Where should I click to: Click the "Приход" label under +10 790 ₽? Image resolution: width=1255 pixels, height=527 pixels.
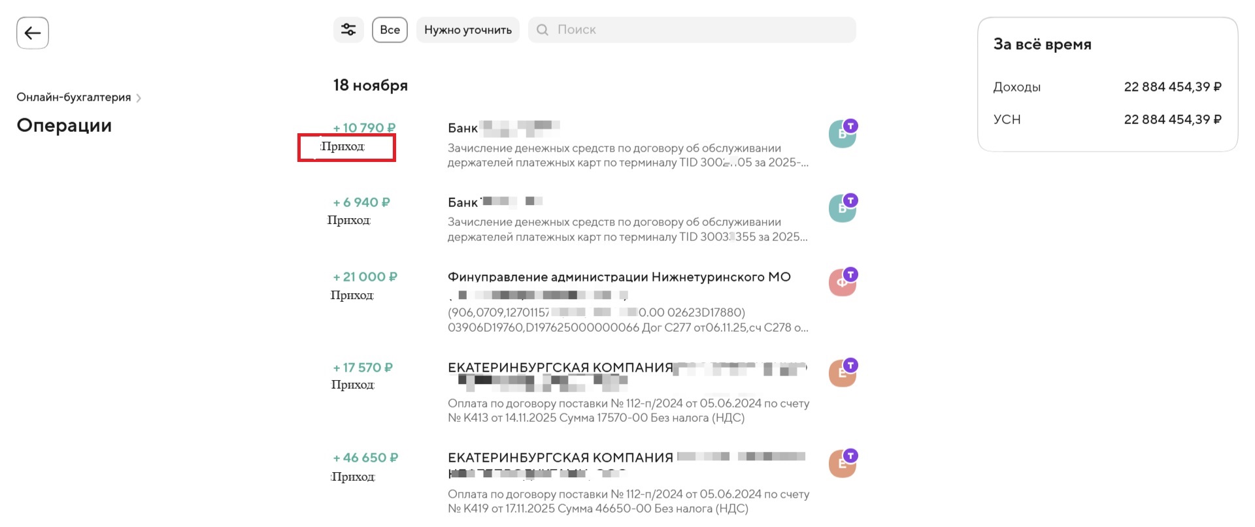coord(343,147)
